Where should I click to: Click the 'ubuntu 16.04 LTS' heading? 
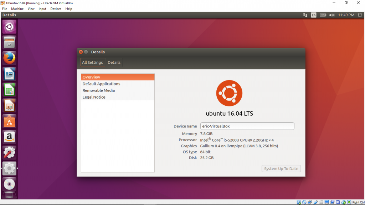(x=229, y=114)
